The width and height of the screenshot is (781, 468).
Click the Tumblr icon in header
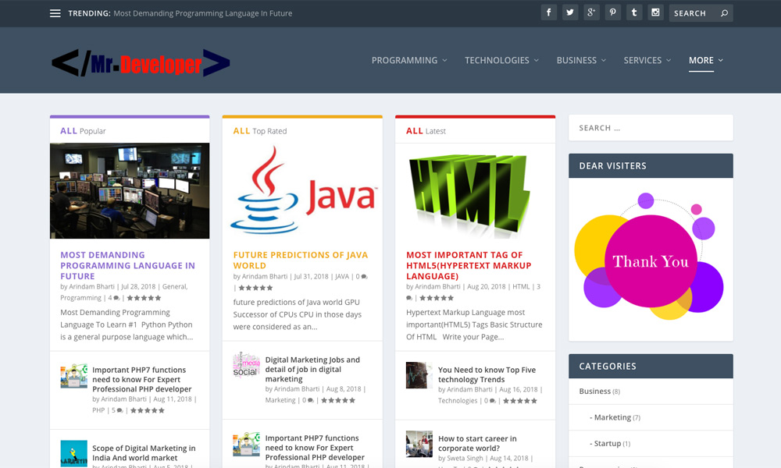click(x=634, y=12)
